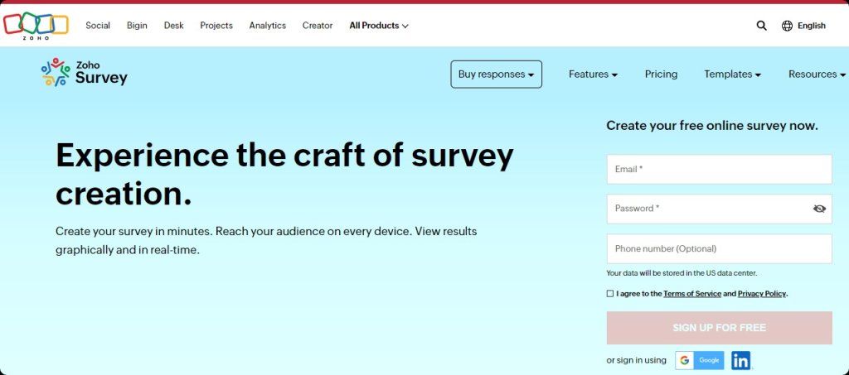The height and width of the screenshot is (375, 849).
Task: Expand the Resources menu
Action: (817, 75)
